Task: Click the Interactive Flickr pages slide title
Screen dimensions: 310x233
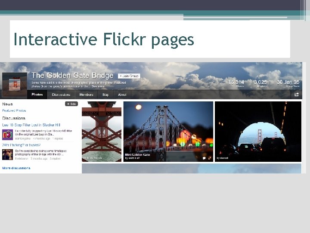Action: pyautogui.click(x=104, y=40)
